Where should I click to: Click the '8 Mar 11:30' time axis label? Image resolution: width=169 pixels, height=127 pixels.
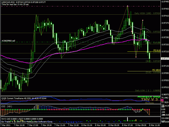click(x=154, y=125)
